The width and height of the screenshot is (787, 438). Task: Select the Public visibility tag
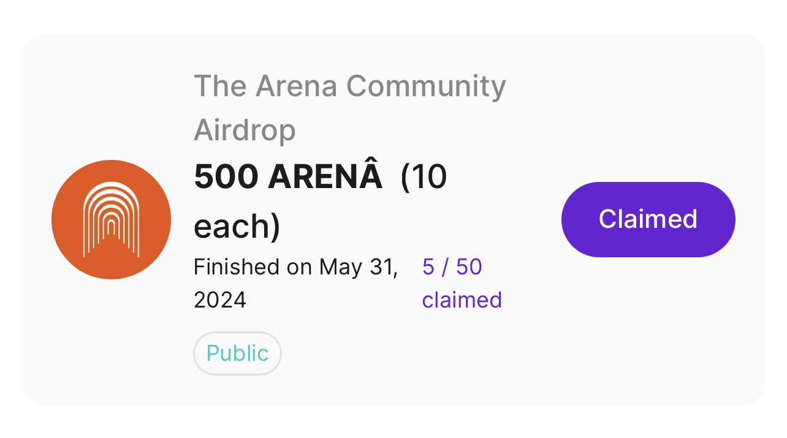(x=237, y=353)
